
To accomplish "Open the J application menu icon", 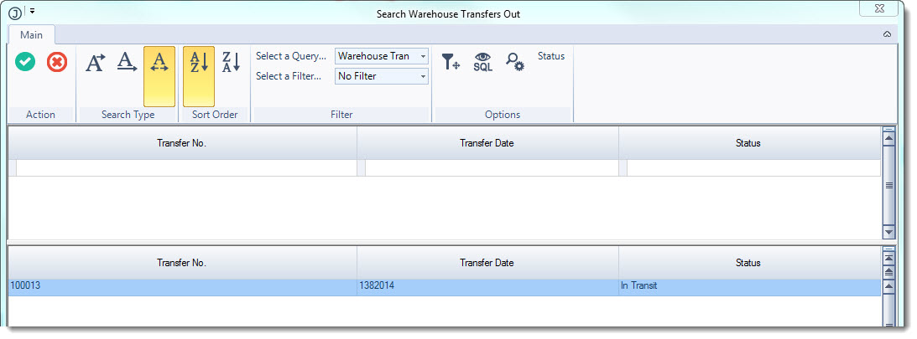I will (15, 13).
